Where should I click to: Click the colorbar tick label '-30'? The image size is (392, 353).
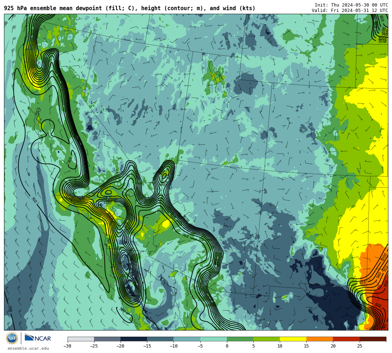tap(68, 346)
